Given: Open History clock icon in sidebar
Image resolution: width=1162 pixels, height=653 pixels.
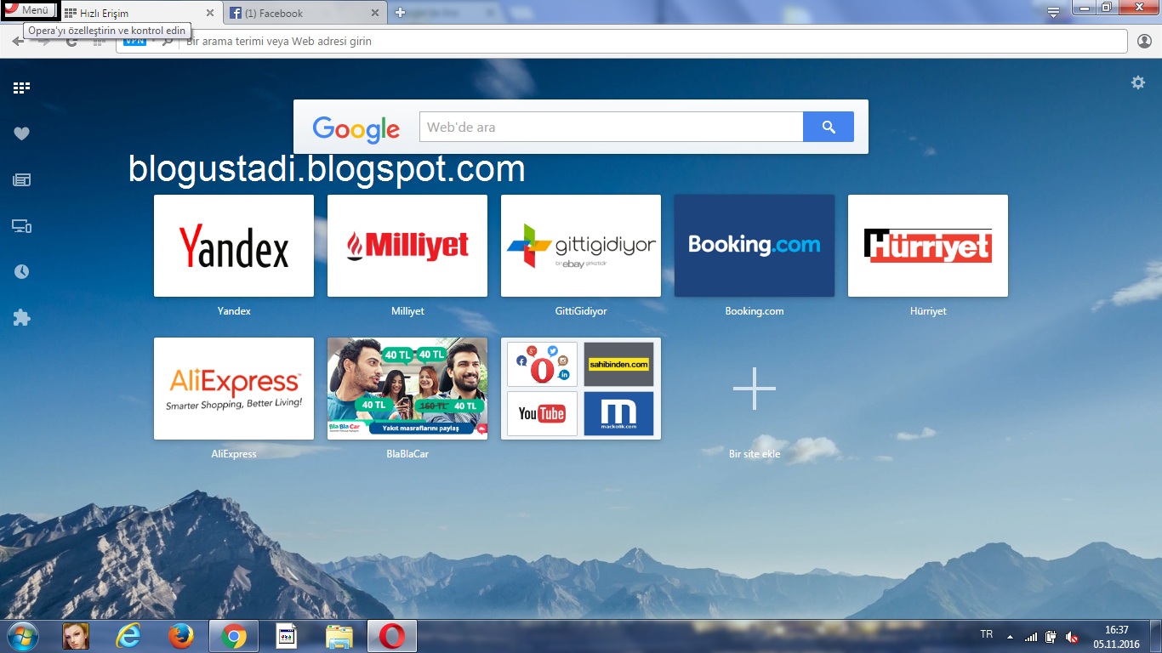Looking at the screenshot, I should pos(21,272).
